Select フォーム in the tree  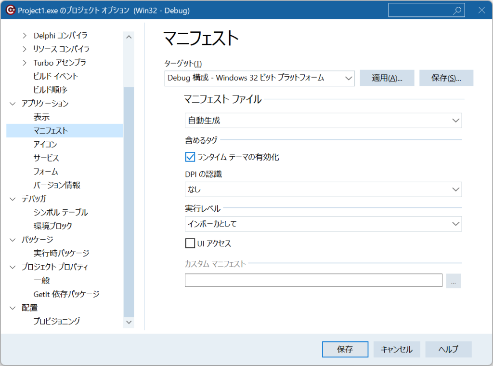pos(46,172)
